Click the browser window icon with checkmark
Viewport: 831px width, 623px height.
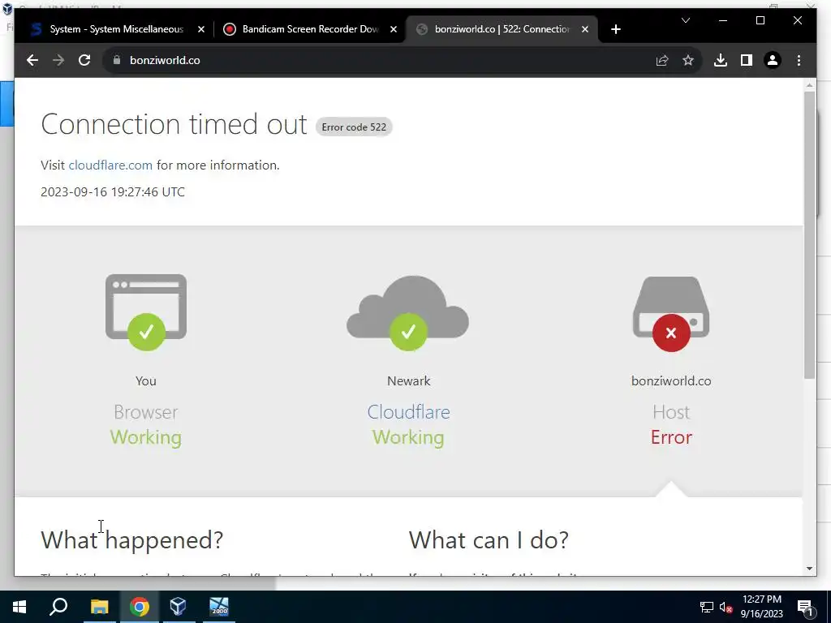[146, 312]
